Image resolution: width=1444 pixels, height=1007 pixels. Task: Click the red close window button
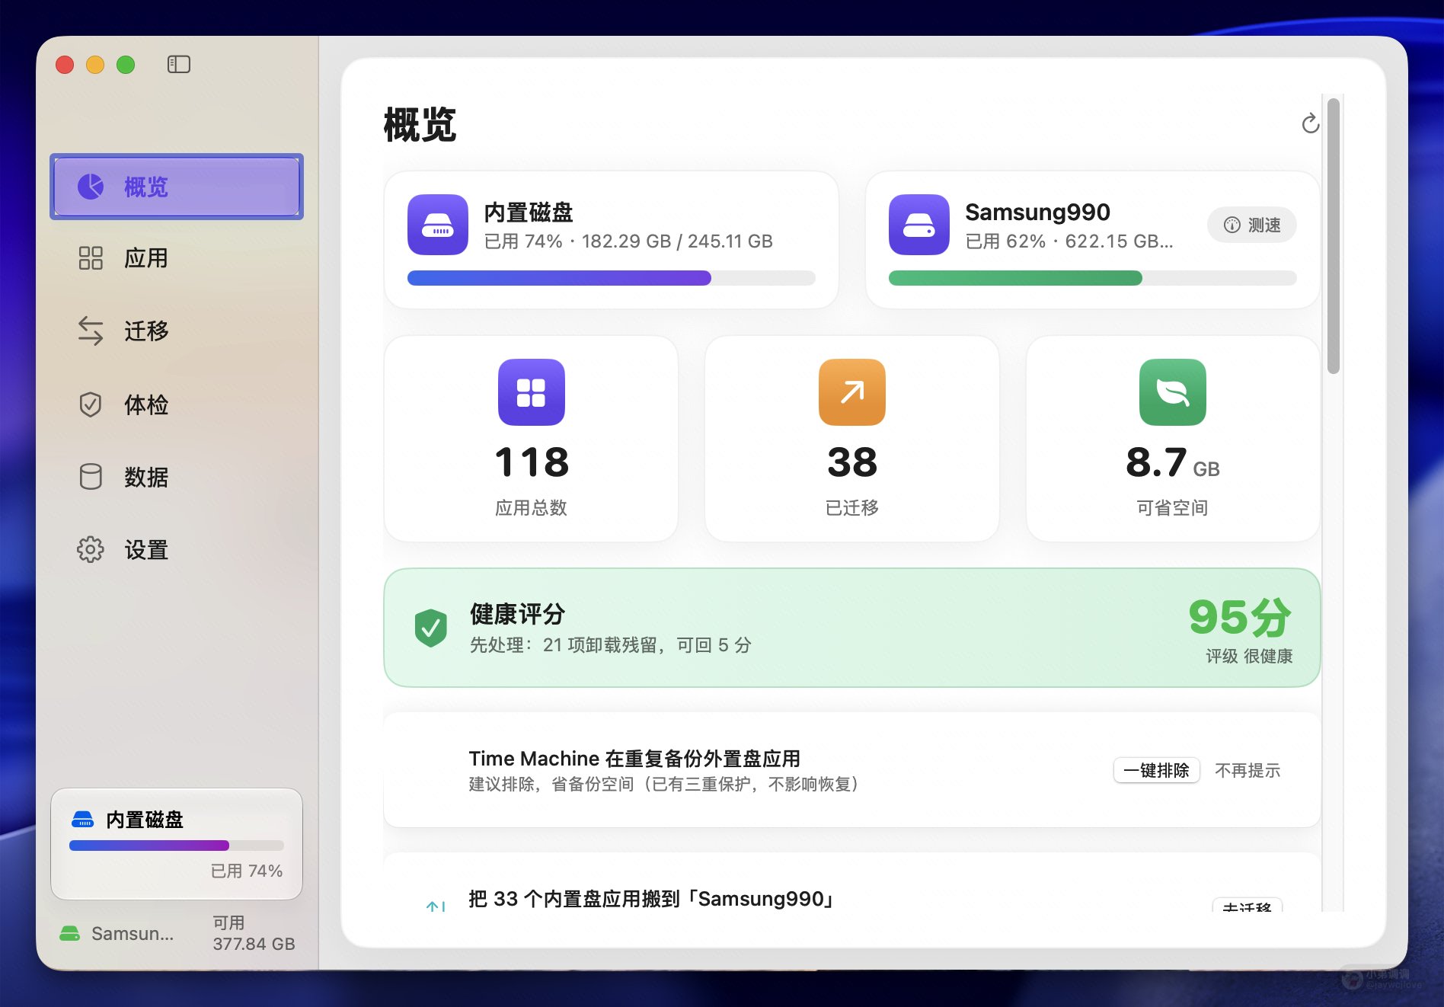click(65, 65)
